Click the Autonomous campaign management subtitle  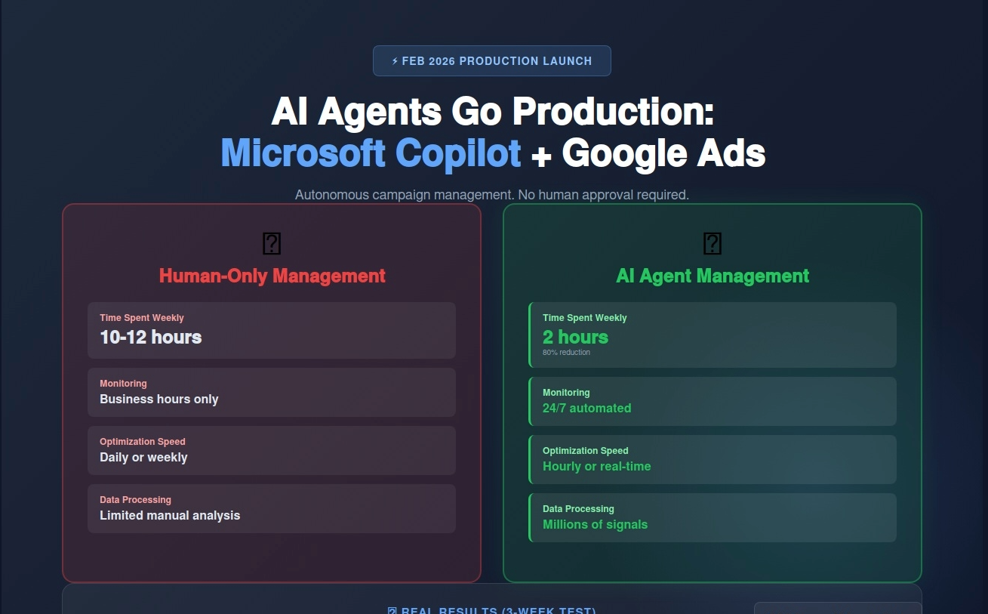(492, 195)
